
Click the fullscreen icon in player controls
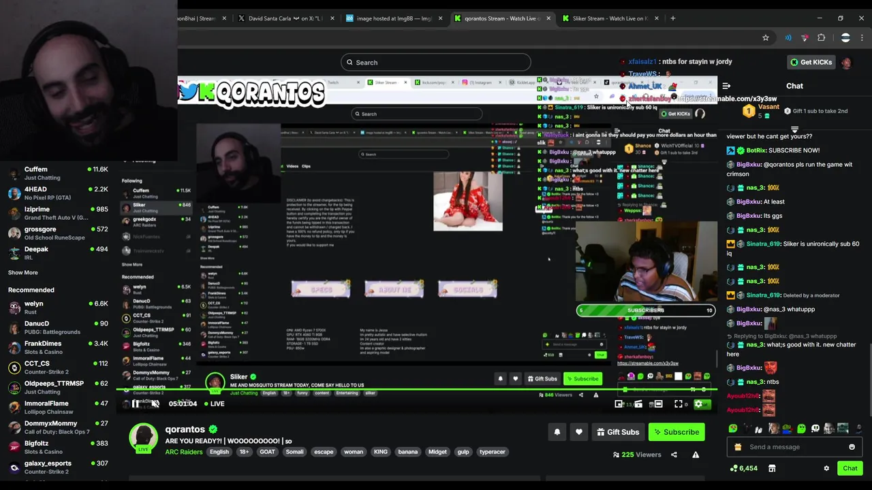pos(679,404)
